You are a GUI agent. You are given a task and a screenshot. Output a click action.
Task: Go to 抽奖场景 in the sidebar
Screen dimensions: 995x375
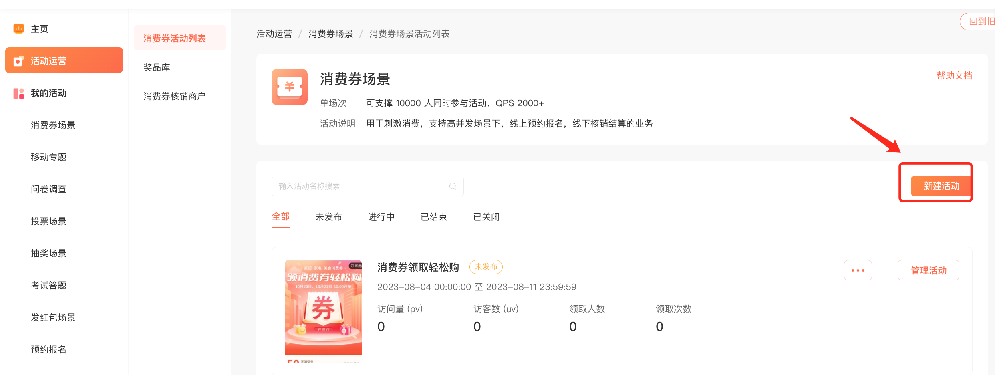(48, 253)
